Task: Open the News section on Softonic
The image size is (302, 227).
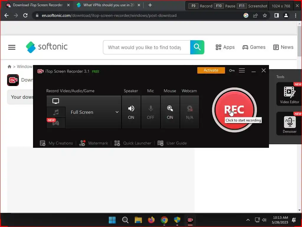Action: (x=283, y=47)
